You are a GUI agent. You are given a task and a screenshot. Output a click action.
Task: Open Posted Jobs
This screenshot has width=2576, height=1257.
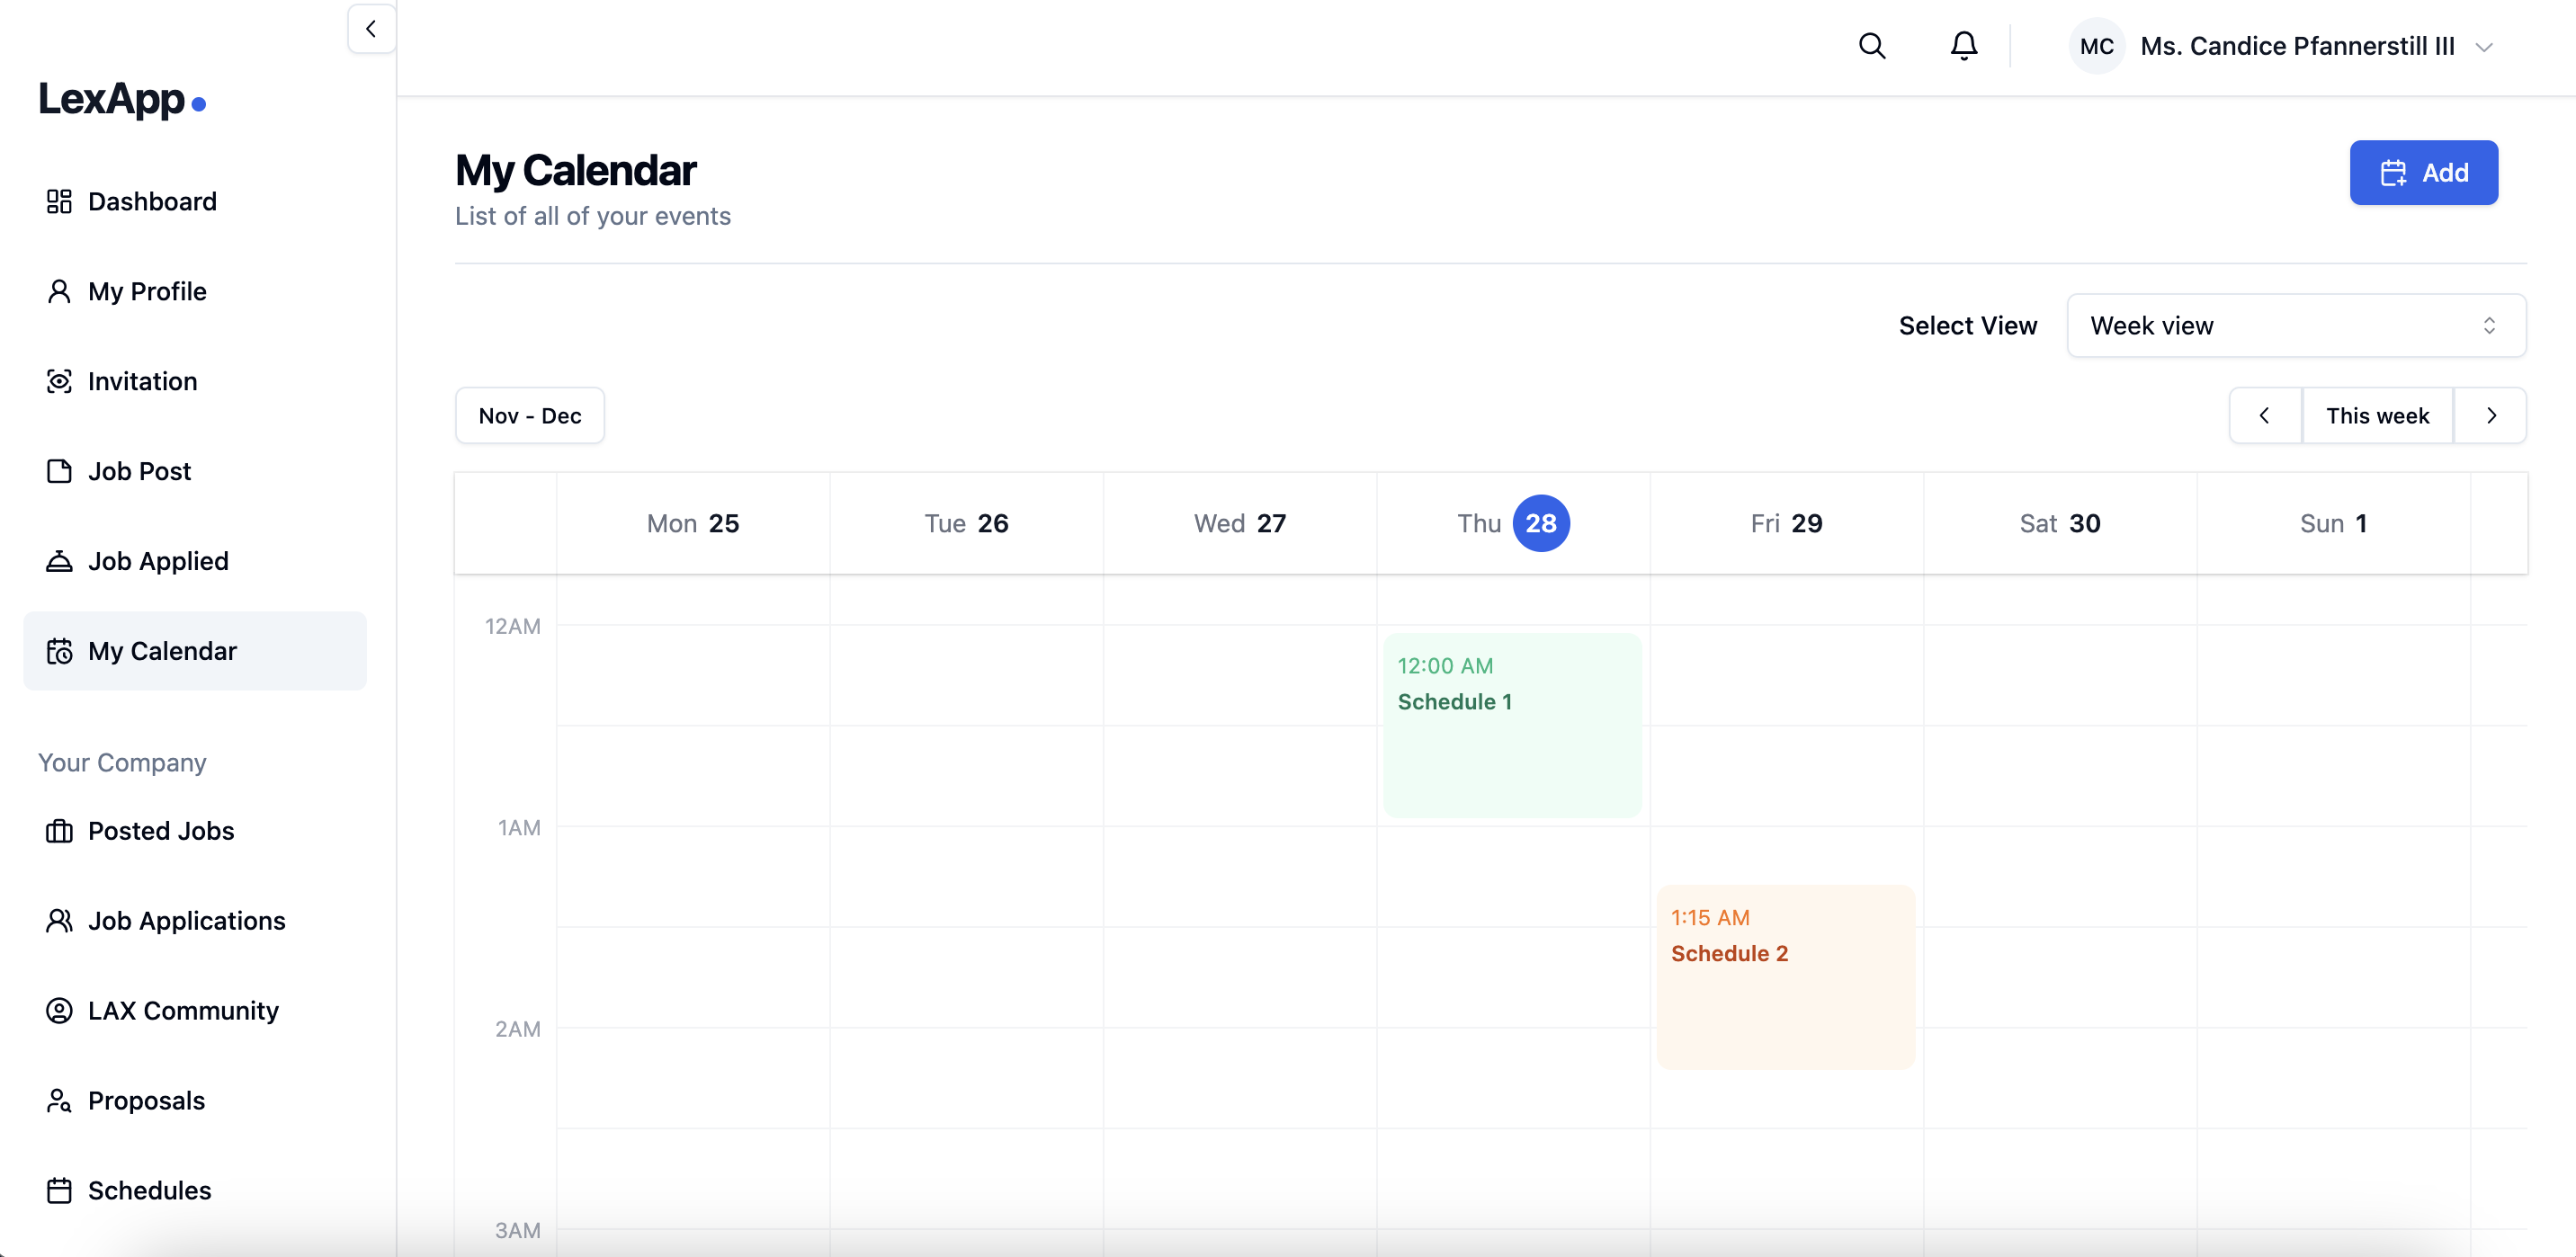[195, 831]
